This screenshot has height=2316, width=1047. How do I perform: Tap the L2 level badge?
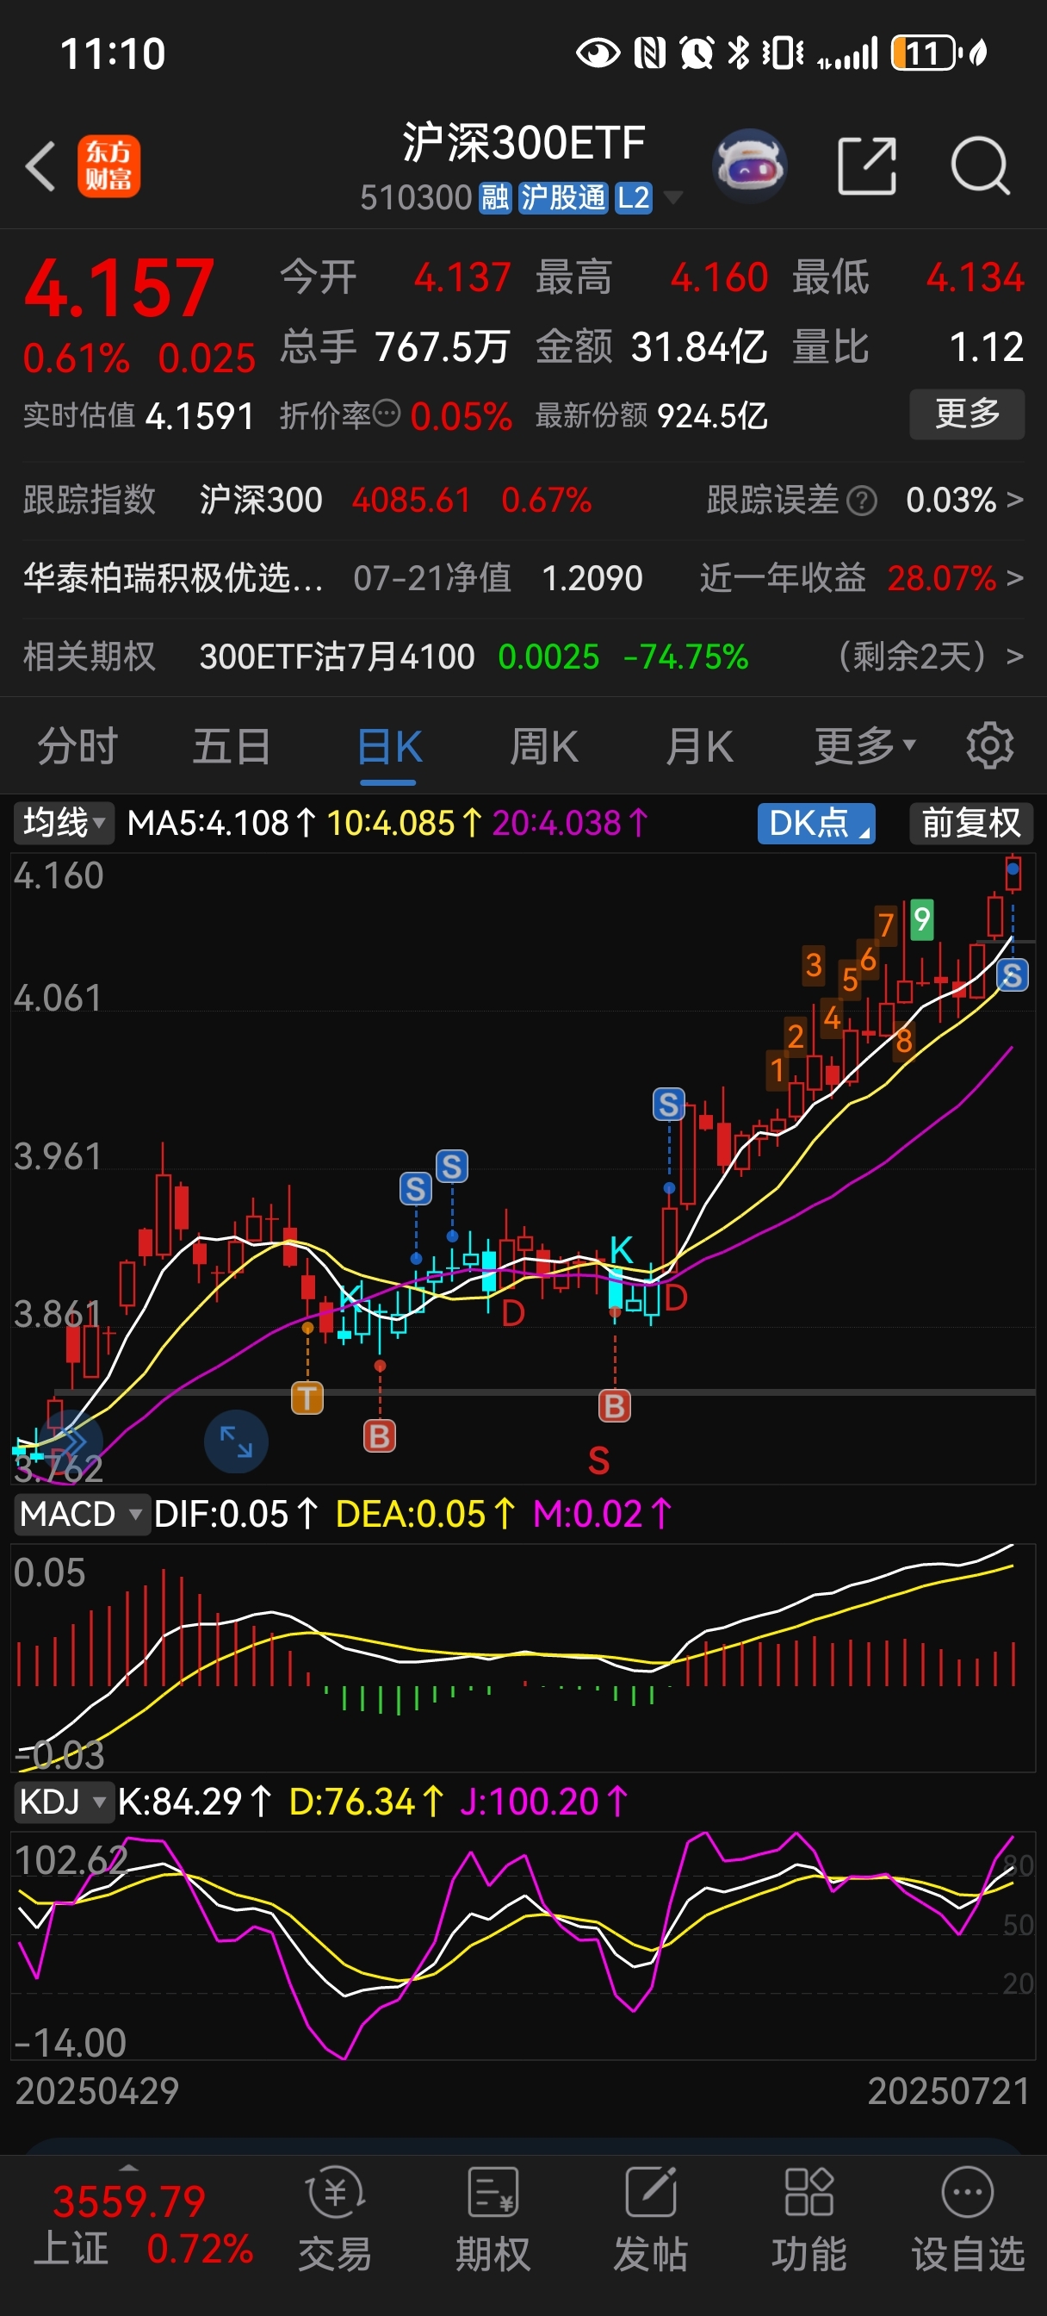[634, 197]
